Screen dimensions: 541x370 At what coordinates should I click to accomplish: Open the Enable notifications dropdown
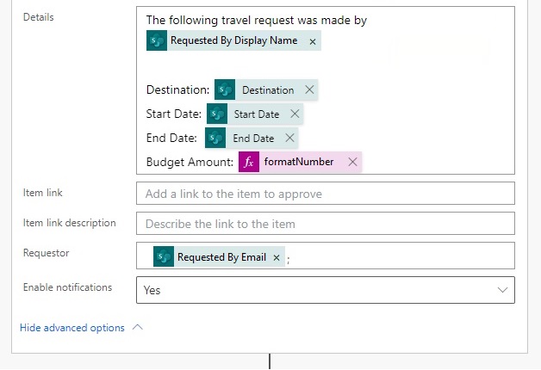[326, 290]
